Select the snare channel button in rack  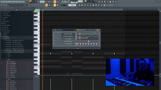(x=68, y=41)
